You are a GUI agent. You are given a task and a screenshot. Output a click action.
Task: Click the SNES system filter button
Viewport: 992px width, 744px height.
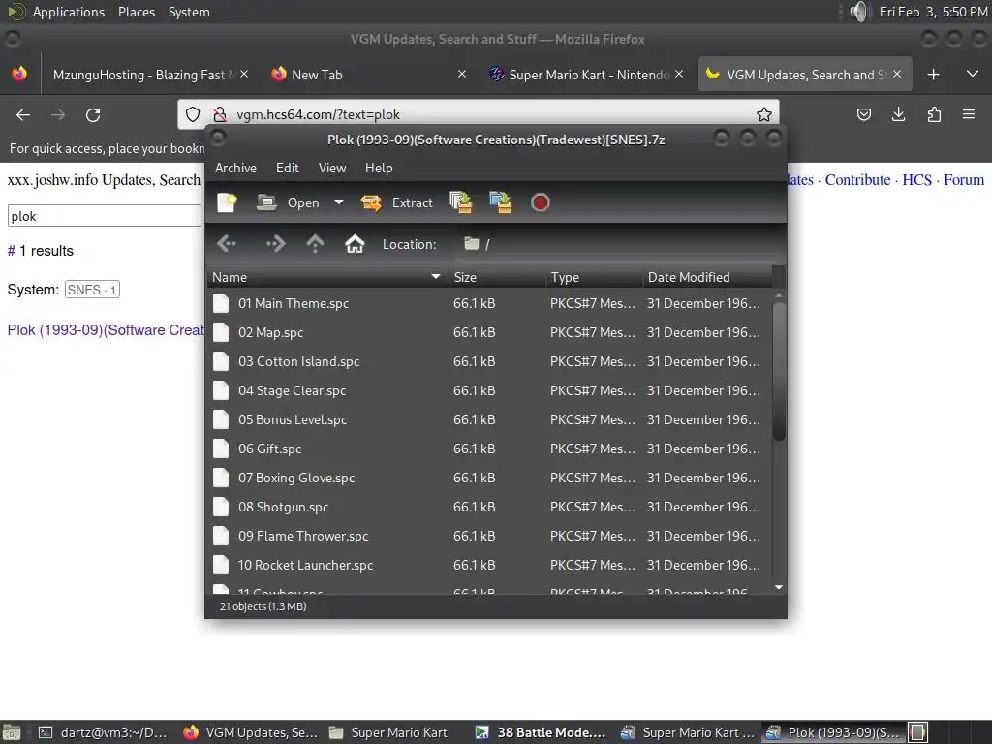(92, 290)
